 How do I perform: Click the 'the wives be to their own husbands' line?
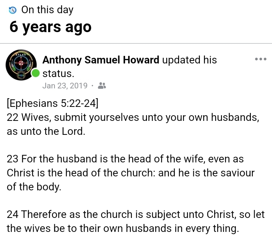pyautogui.click(x=123, y=229)
